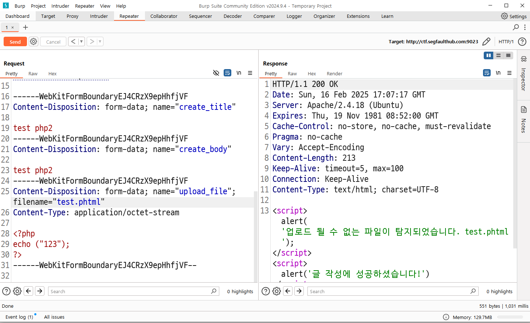Add a new Repeater tab
Image resolution: width=530 pixels, height=323 pixels.
(25, 27)
